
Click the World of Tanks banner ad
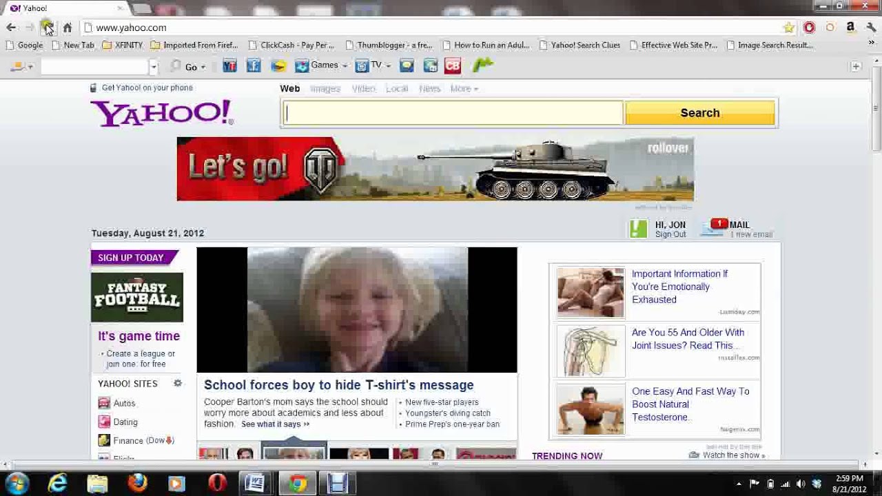click(435, 169)
